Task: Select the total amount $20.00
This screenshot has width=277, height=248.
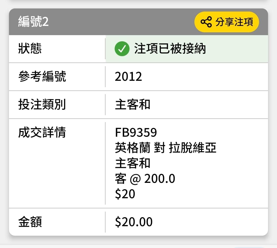Action: point(134,222)
